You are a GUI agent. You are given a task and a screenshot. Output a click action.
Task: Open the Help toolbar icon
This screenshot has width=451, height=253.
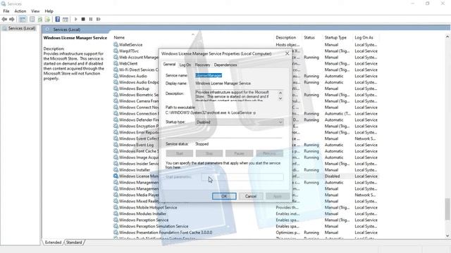(58, 19)
